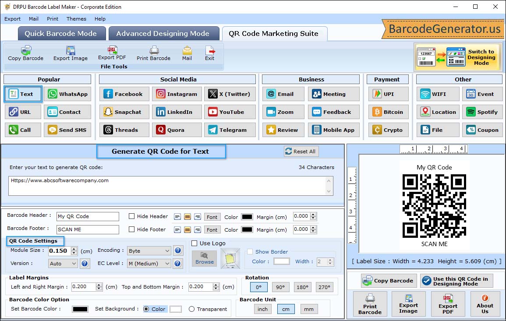Open the Print menu in the menu bar

53,19
